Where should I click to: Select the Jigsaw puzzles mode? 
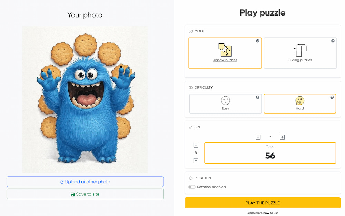coord(225,53)
